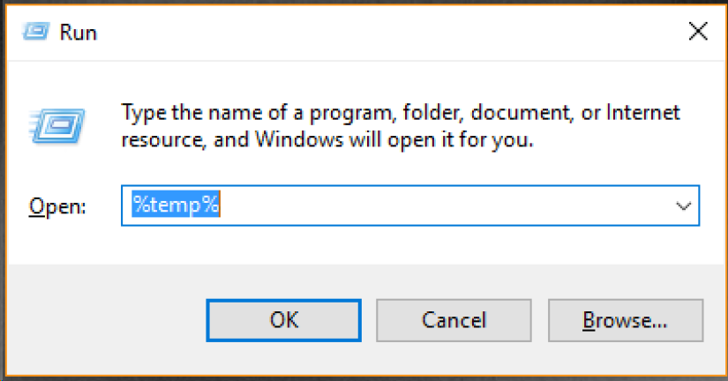Confirm the command with the OK button
The height and width of the screenshot is (381, 728).
[283, 320]
